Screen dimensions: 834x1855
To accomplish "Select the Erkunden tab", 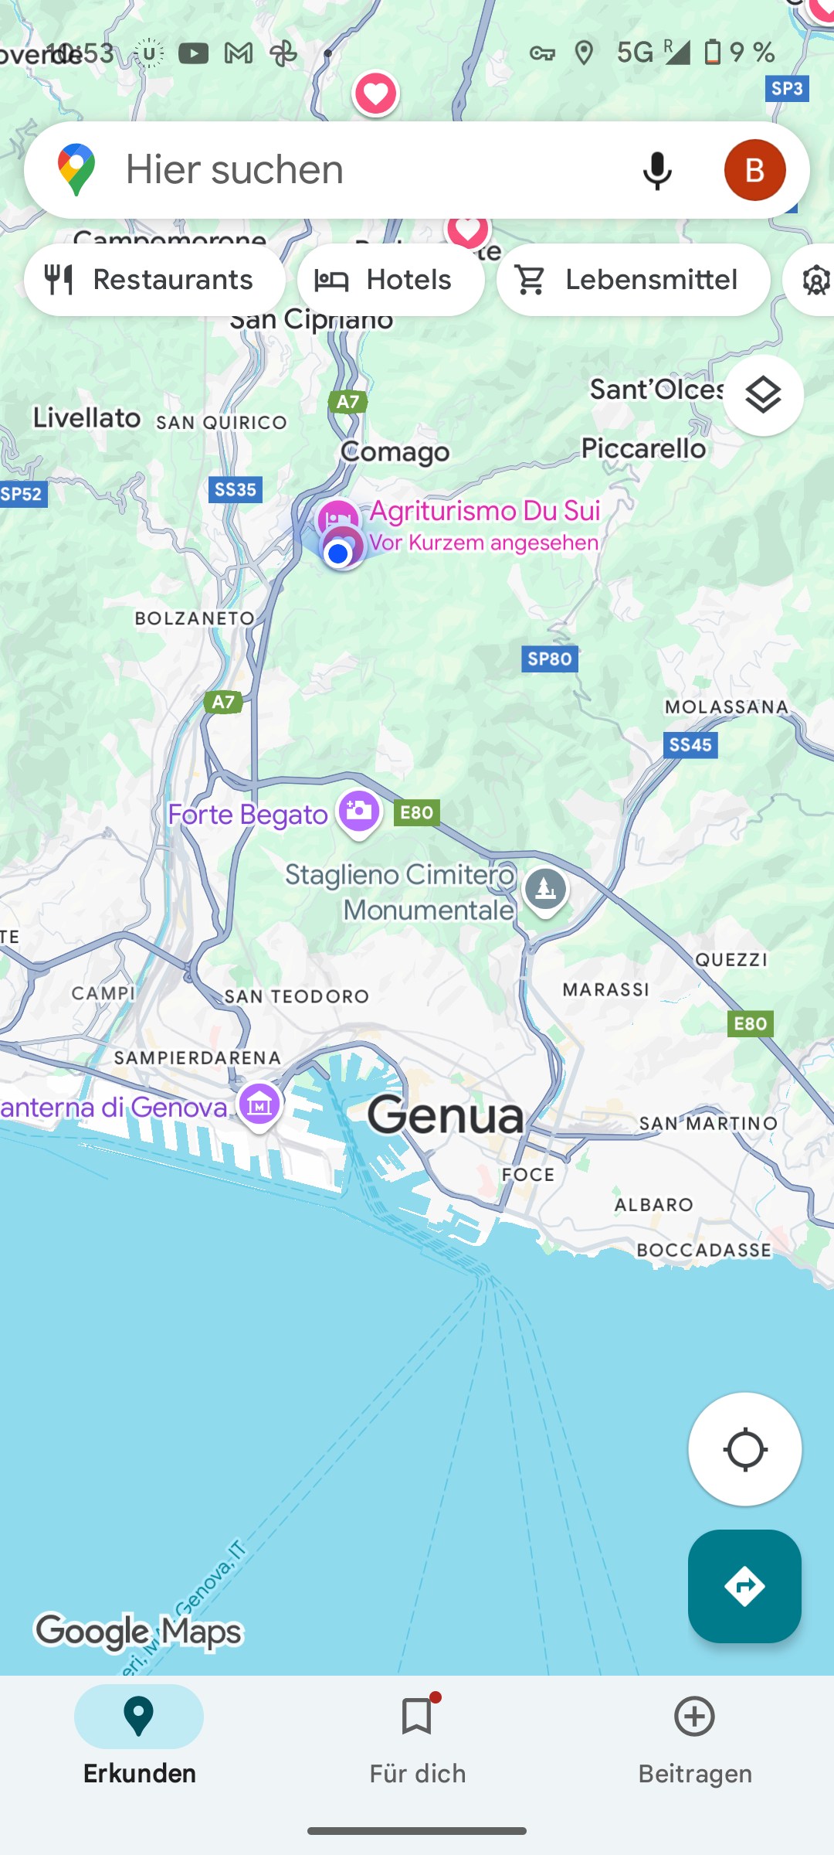I will [x=139, y=1739].
